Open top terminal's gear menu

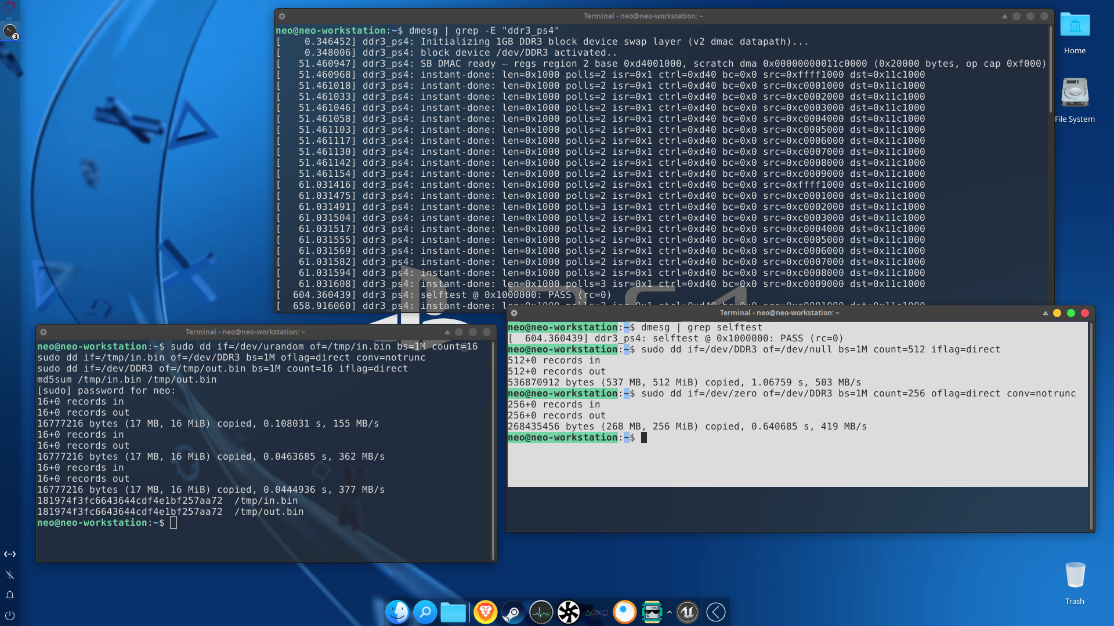point(282,16)
